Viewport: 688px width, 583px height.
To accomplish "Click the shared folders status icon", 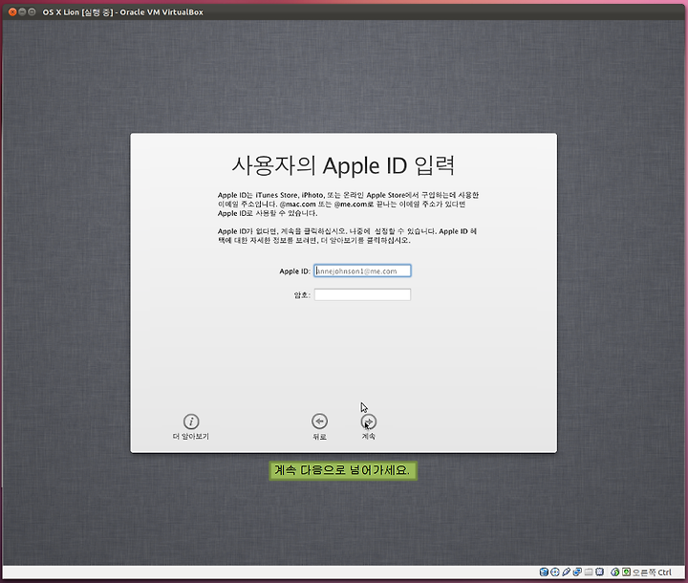I will click(589, 572).
